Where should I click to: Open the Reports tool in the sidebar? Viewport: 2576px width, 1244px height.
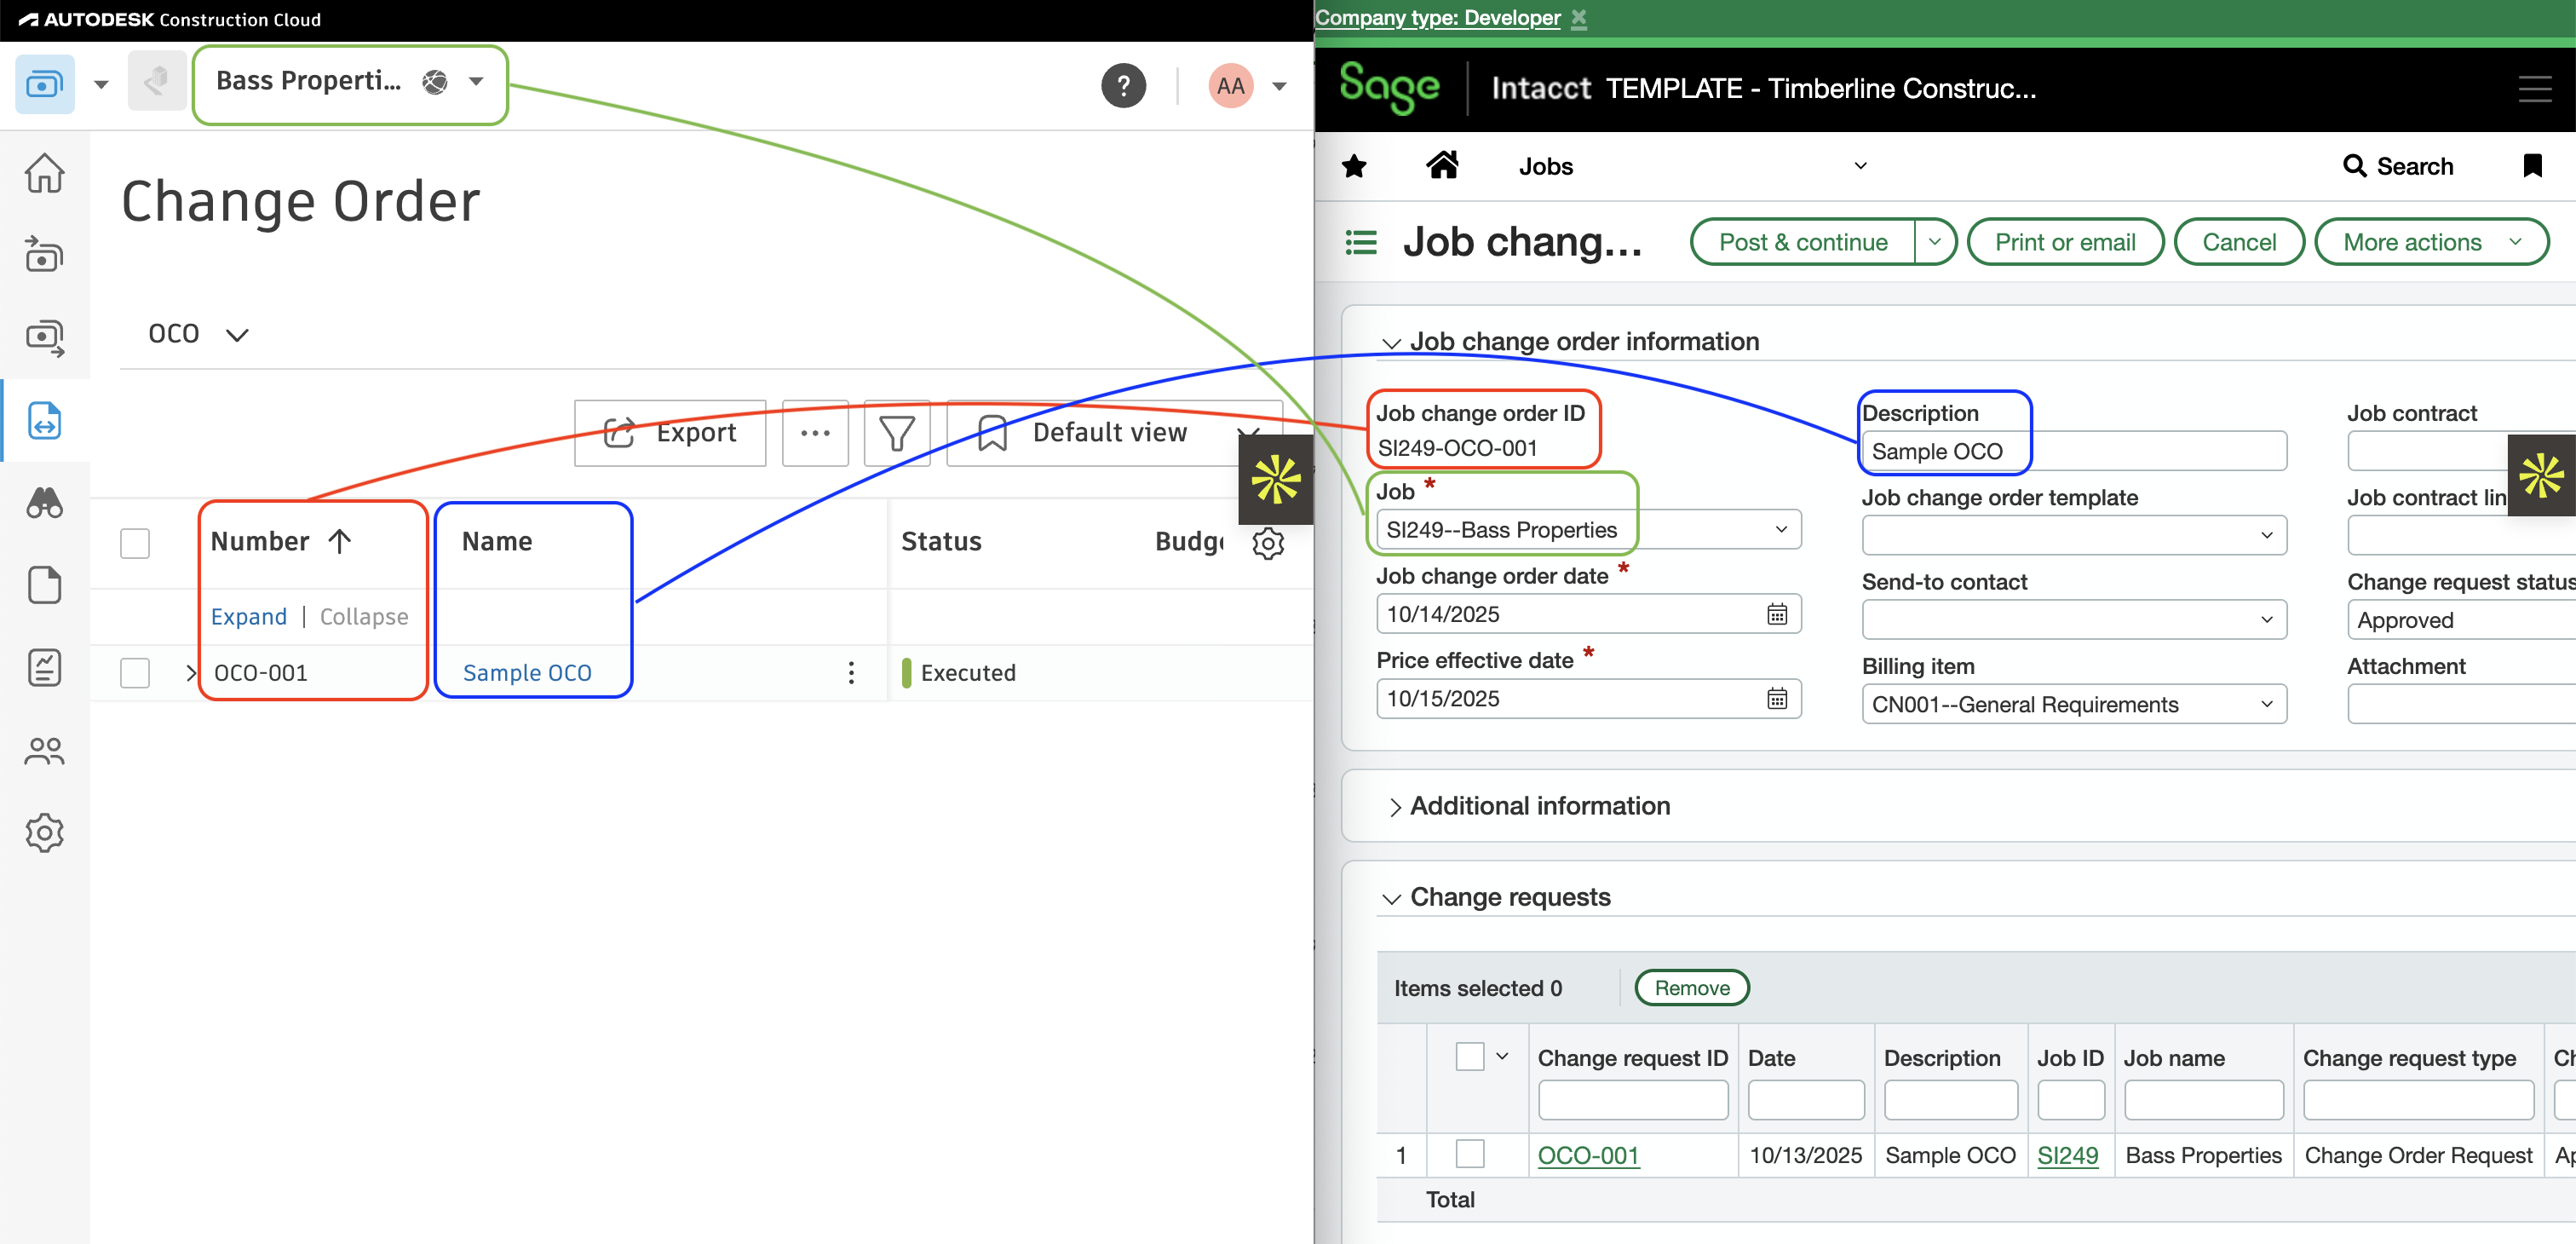pos(45,668)
